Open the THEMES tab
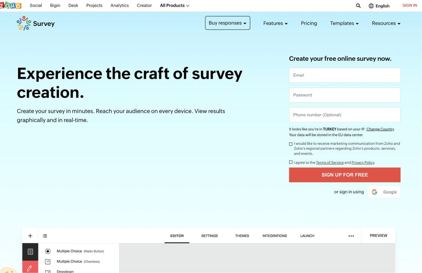 click(x=242, y=235)
